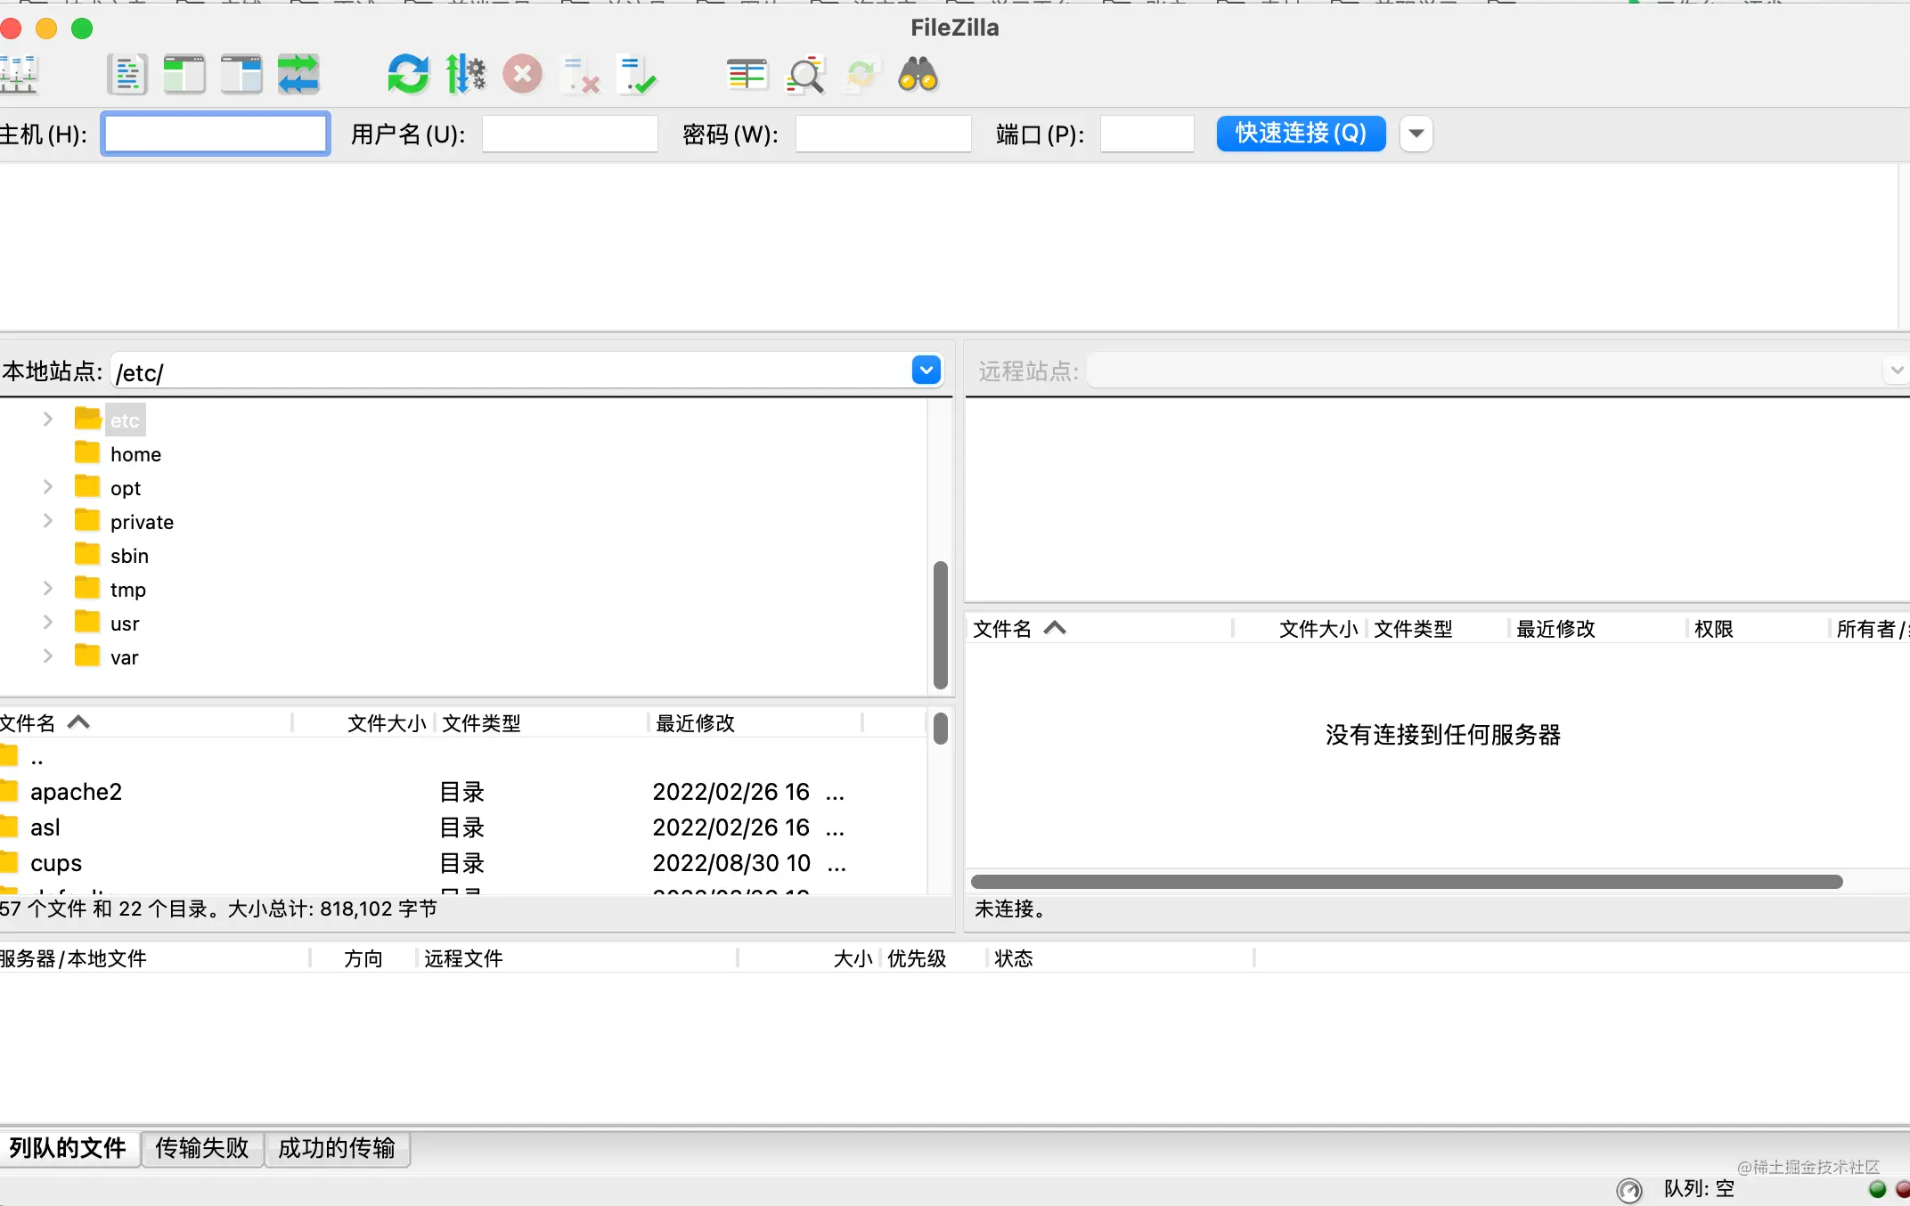1910x1206 pixels.
Task: Toggle the remote directory tree view
Action: 241,75
